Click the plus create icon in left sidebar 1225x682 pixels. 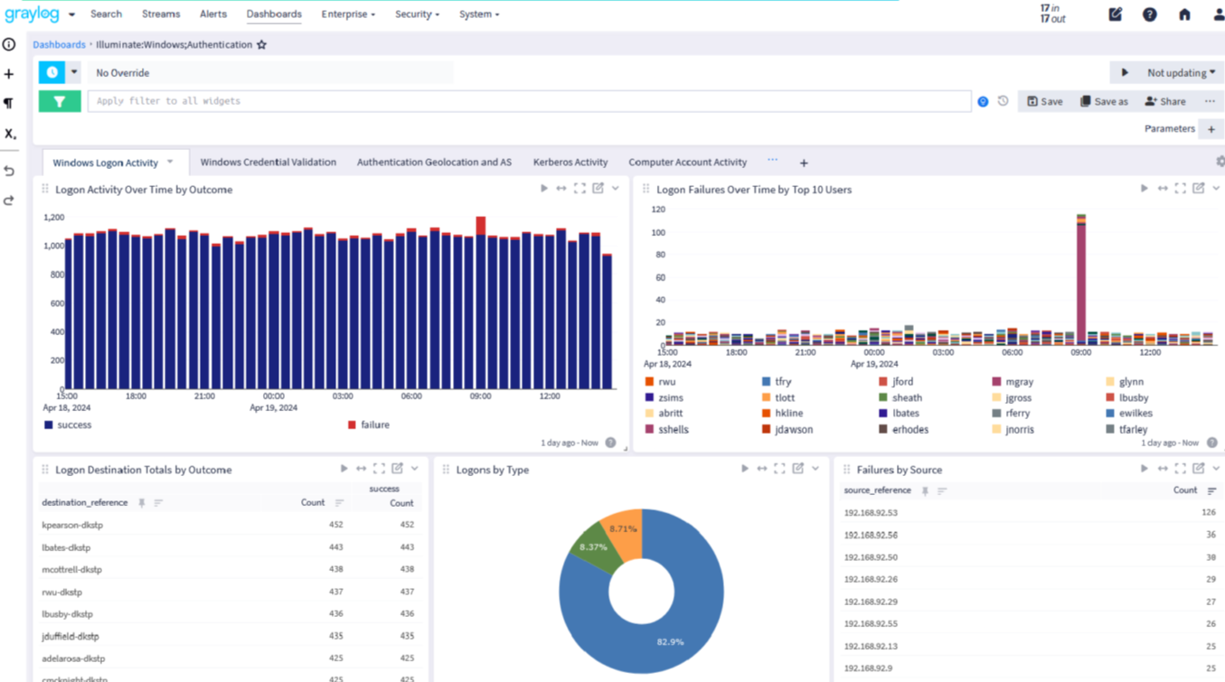[9, 74]
